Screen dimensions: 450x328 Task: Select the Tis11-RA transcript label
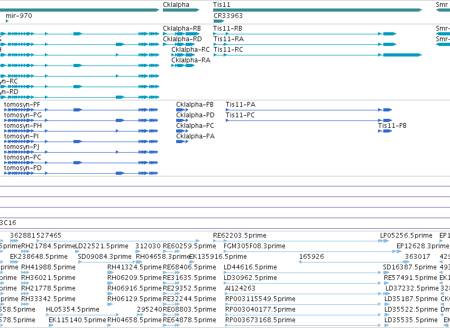tap(229, 39)
